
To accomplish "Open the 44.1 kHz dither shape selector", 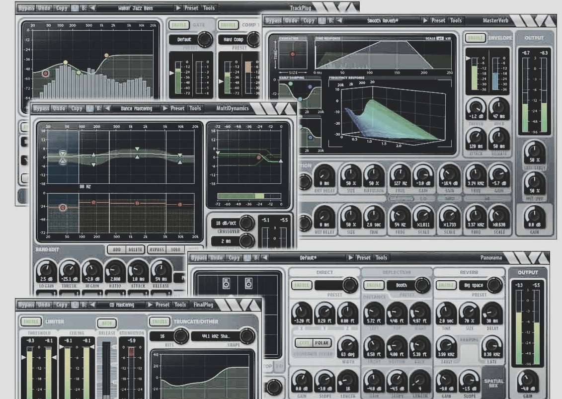I will (216, 336).
